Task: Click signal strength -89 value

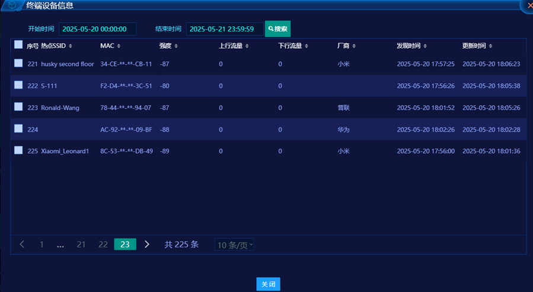Action: [164, 151]
